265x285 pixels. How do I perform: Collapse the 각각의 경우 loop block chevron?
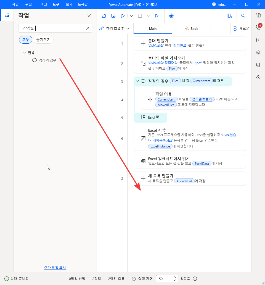click(137, 81)
